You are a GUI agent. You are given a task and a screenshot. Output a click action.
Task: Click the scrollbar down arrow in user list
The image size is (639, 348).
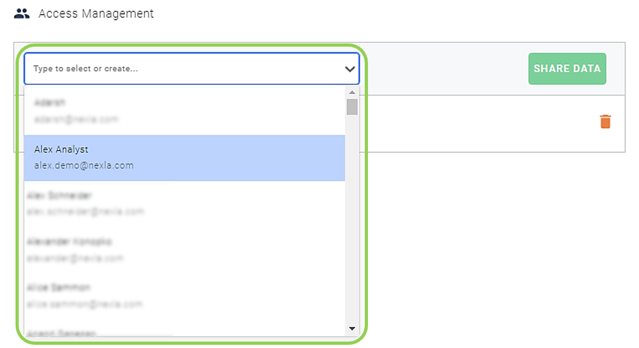(352, 328)
